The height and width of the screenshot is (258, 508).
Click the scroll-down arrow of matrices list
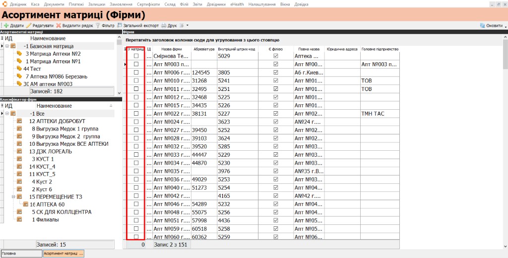119,93
